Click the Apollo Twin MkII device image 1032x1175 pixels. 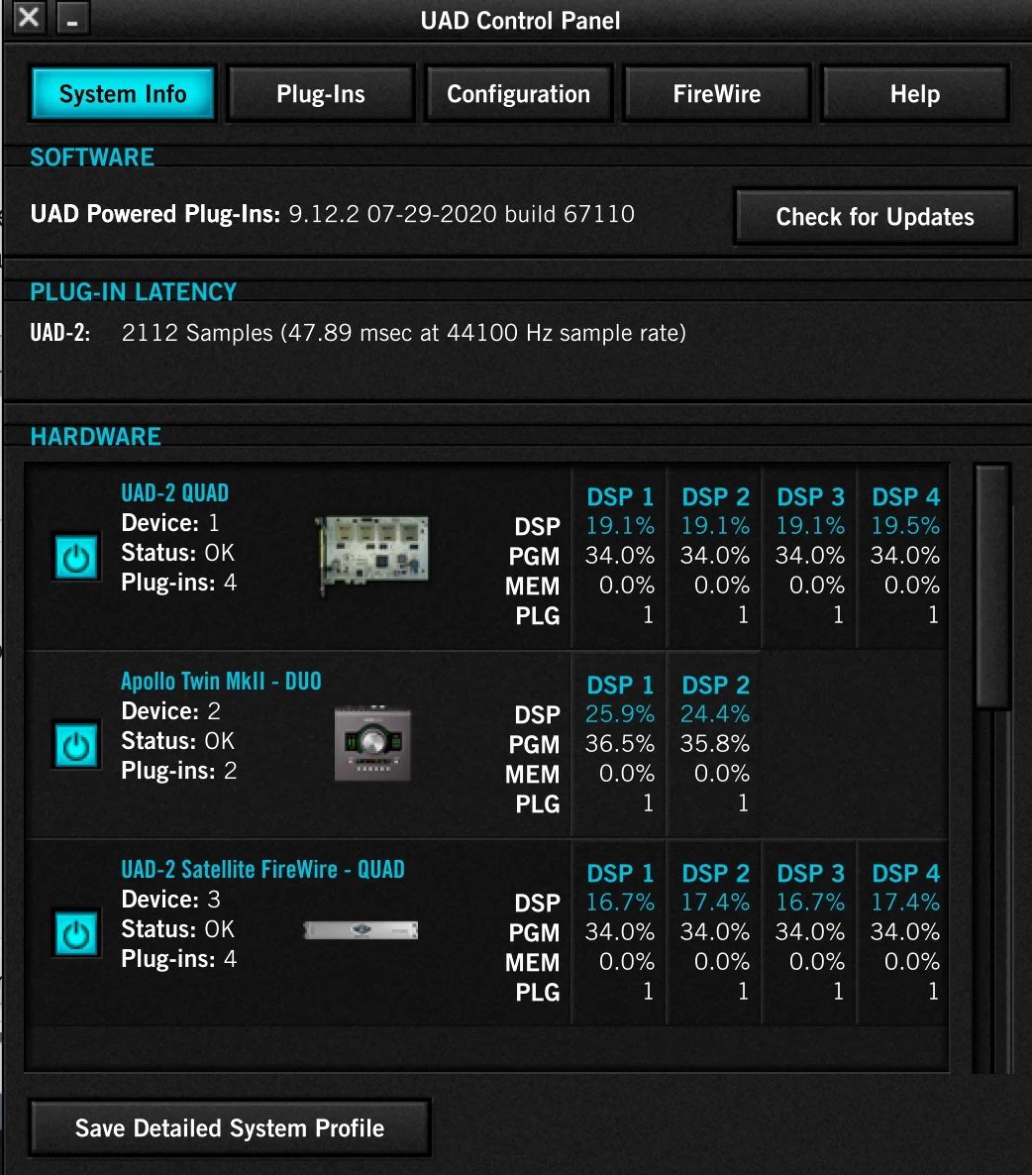[372, 743]
